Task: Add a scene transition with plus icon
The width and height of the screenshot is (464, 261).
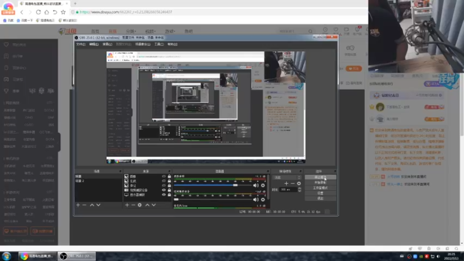Action: [286, 183]
